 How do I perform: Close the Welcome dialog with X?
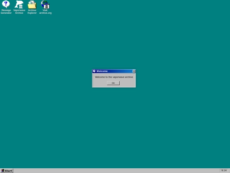point(134,71)
